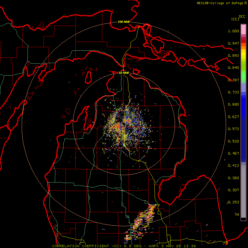Viewport: 248px width, 248px height.
Task: Click the elongated radar echo streak in the south
Action: click(141, 223)
